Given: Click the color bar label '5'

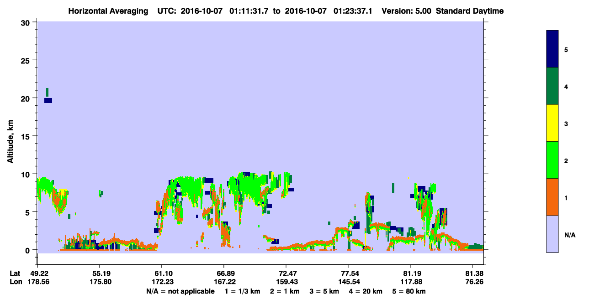Looking at the screenshot, I should [x=566, y=50].
